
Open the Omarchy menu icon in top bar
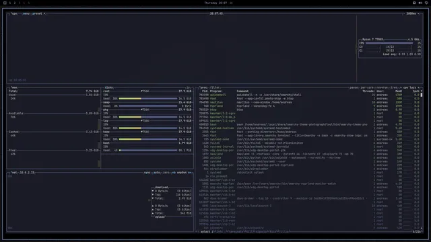click(5, 3)
